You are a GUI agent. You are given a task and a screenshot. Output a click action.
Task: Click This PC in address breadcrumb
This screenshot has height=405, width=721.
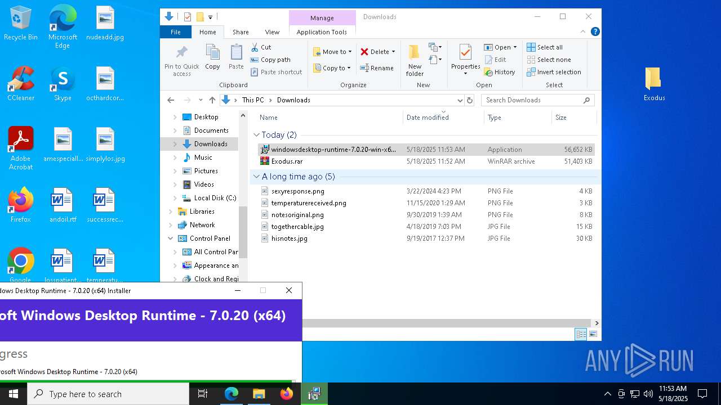point(253,100)
